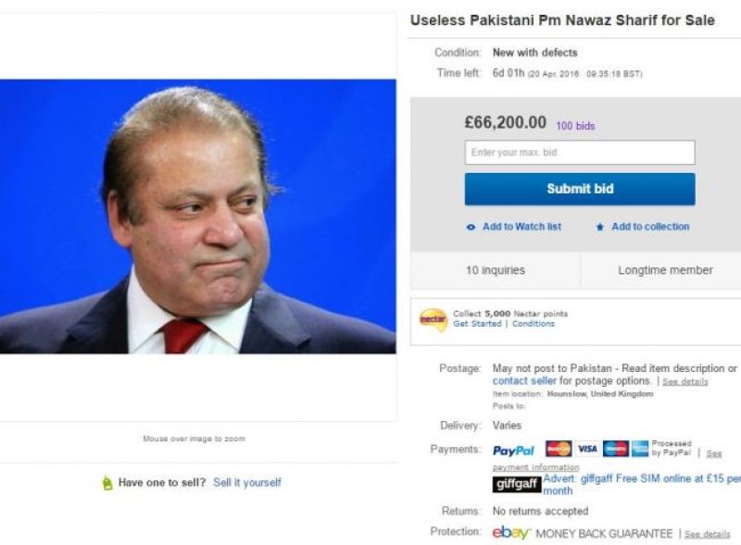Viewport: 741px width, 545px height.
Task: Click the eye icon beside Add to Watch list
Action: (x=471, y=228)
